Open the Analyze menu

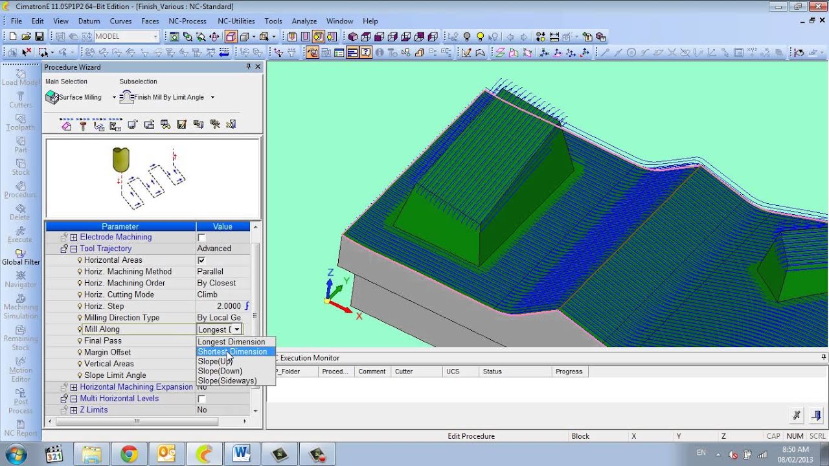click(x=304, y=21)
